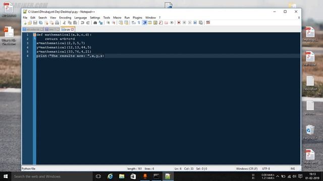This screenshot has width=323, height=181.
Task: Click the Paste toolbar icon
Action: point(75,23)
